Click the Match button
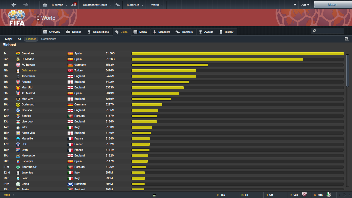 point(332,5)
